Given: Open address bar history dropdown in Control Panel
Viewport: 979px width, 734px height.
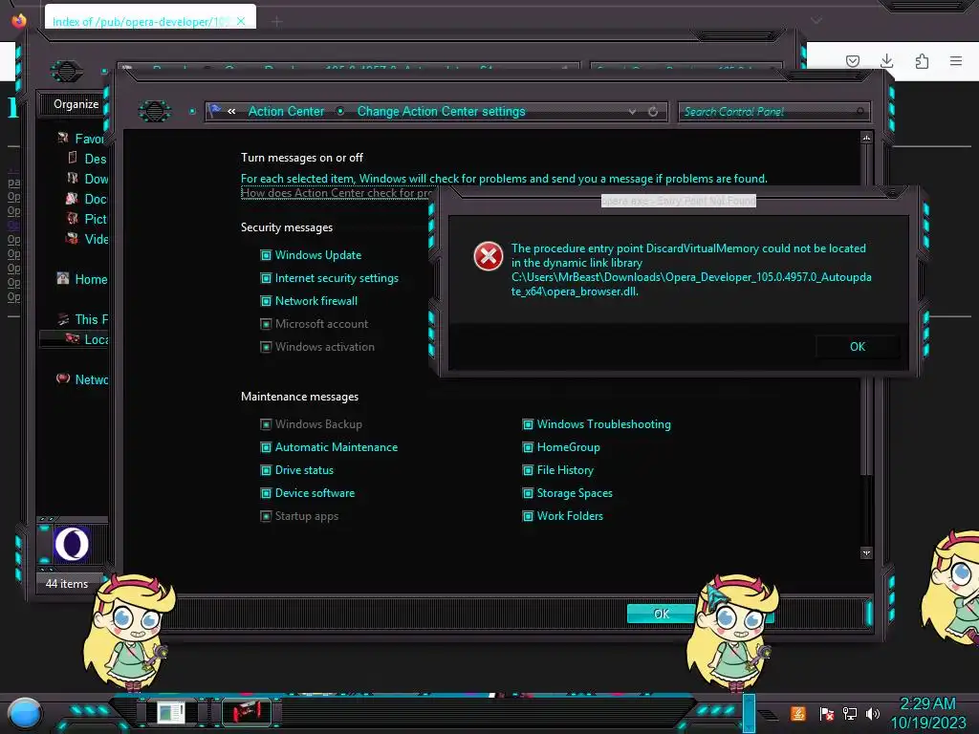Looking at the screenshot, I should pos(633,112).
